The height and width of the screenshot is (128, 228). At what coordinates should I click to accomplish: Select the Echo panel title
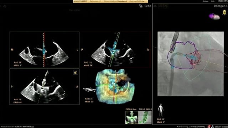148,6
